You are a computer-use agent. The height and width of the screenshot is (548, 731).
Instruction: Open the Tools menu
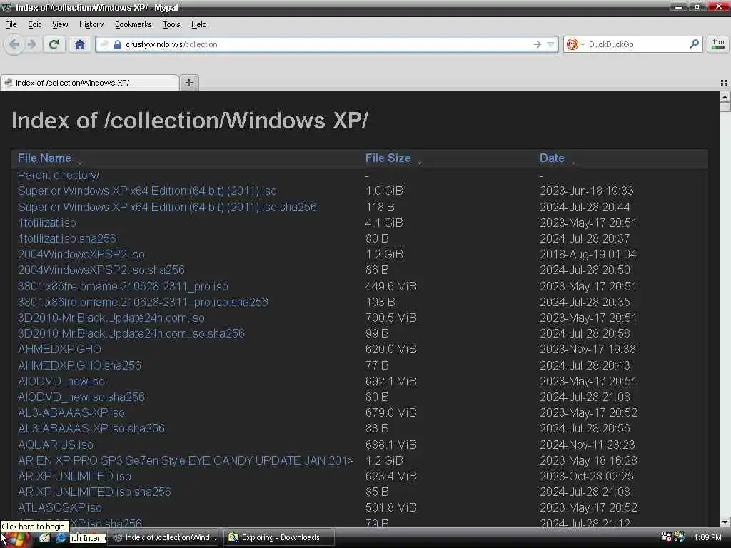pyautogui.click(x=171, y=24)
